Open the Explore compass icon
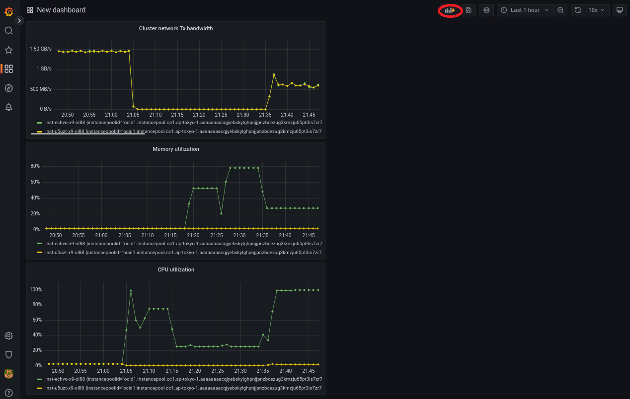Image resolution: width=630 pixels, height=399 pixels. coord(8,88)
